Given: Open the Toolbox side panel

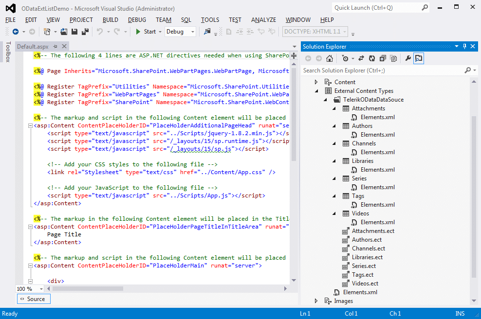Looking at the screenshot, I should pyautogui.click(x=8, y=52).
